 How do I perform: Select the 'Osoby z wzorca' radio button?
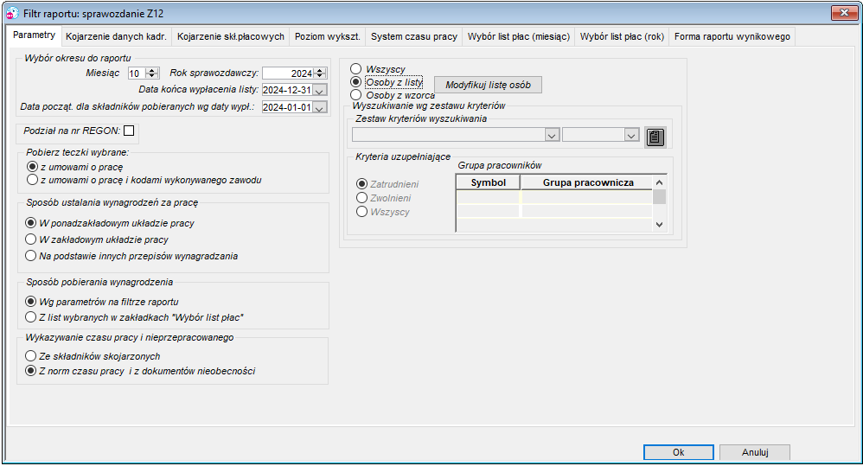356,94
